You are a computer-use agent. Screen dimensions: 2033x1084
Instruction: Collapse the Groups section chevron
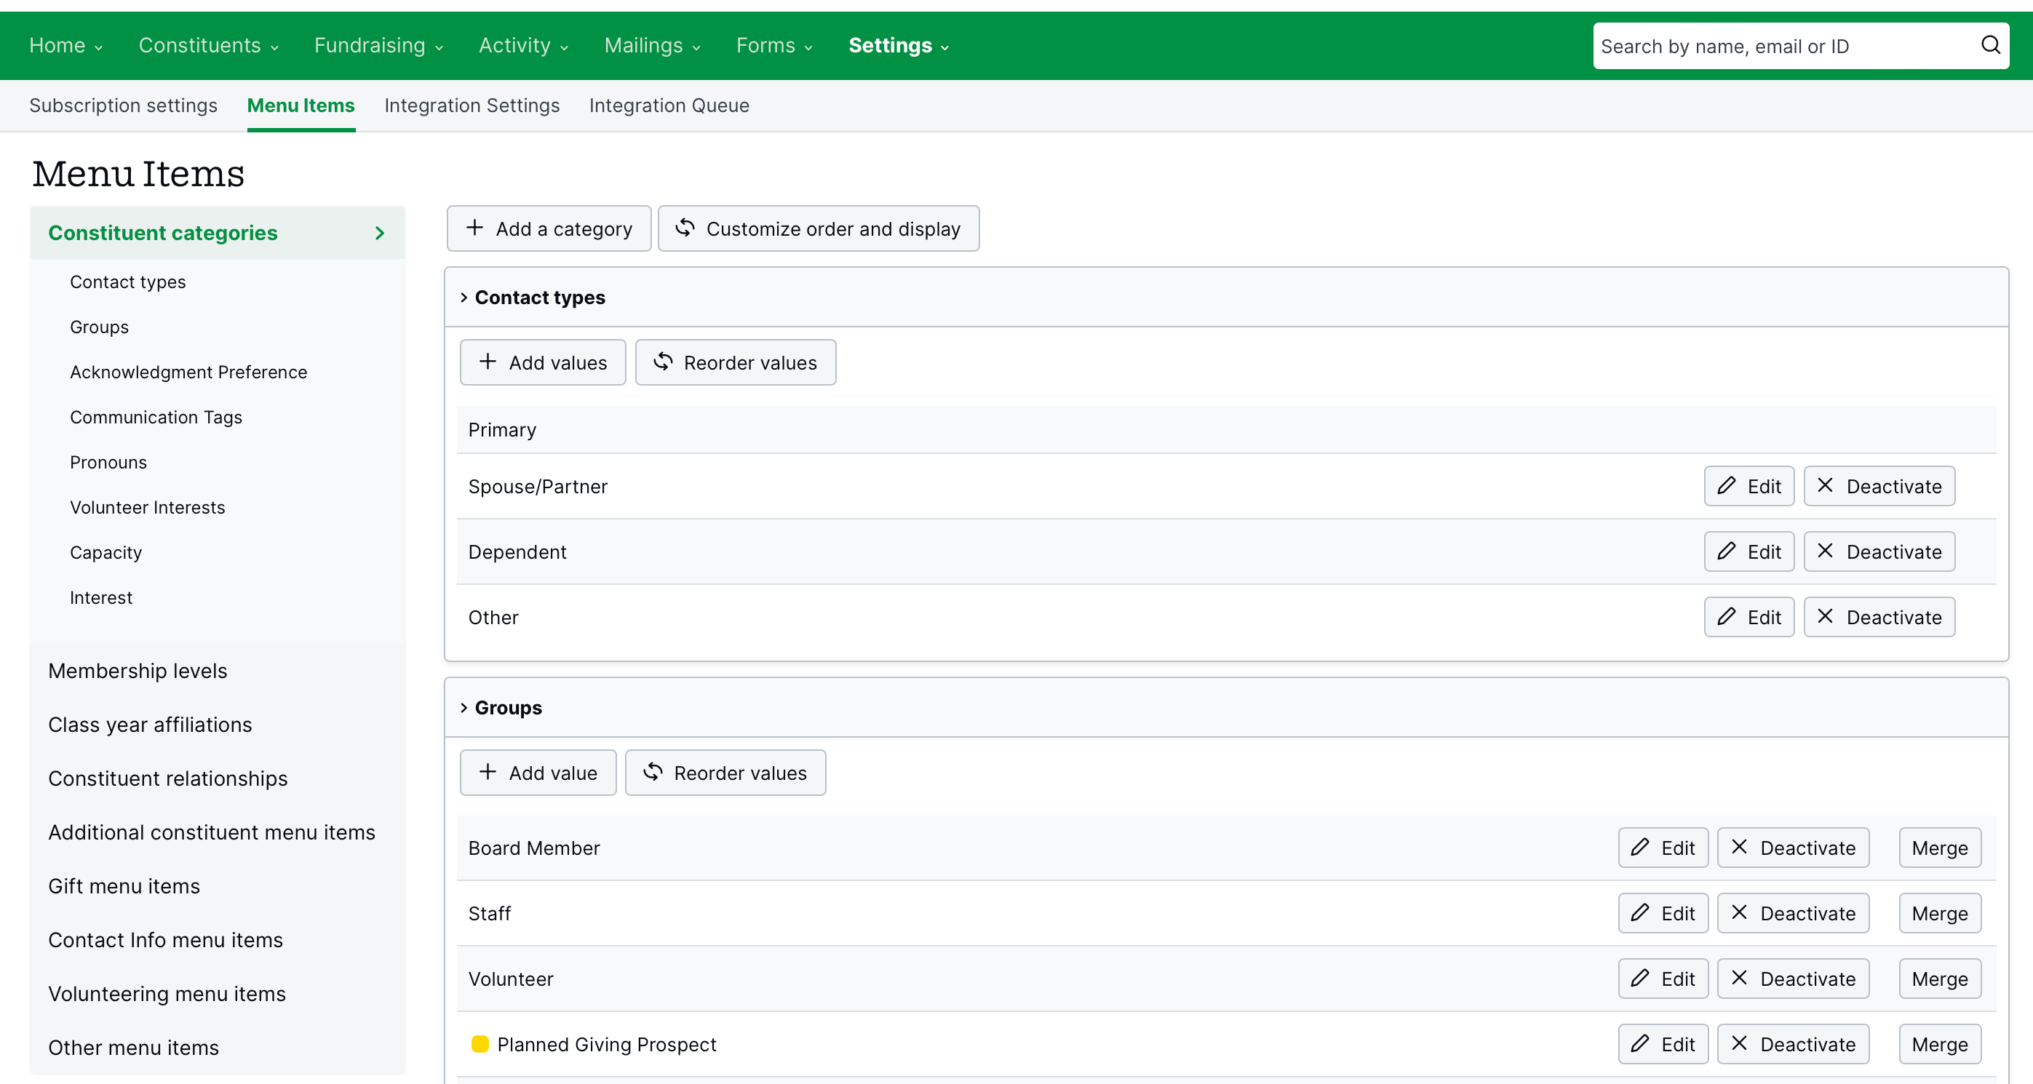click(x=464, y=708)
